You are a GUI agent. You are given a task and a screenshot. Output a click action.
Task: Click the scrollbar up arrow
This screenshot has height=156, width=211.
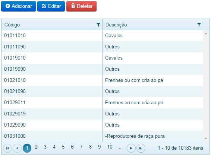click(x=206, y=34)
